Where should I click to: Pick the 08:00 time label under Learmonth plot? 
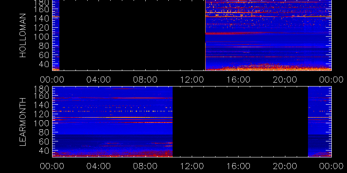click(x=145, y=166)
